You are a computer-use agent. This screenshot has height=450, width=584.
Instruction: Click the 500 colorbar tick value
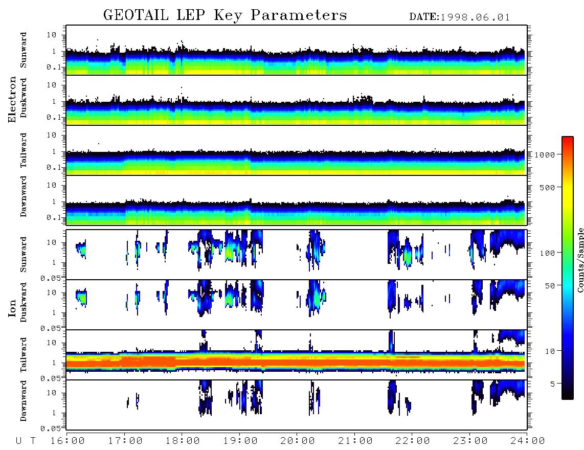(x=548, y=187)
